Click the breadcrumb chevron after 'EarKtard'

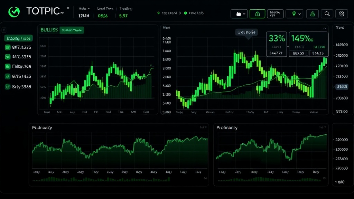coord(180,13)
